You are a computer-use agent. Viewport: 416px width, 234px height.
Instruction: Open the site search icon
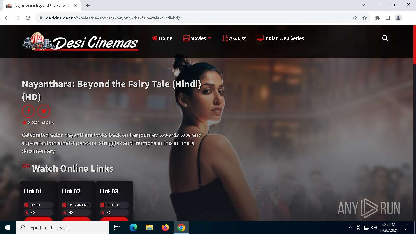(x=385, y=38)
